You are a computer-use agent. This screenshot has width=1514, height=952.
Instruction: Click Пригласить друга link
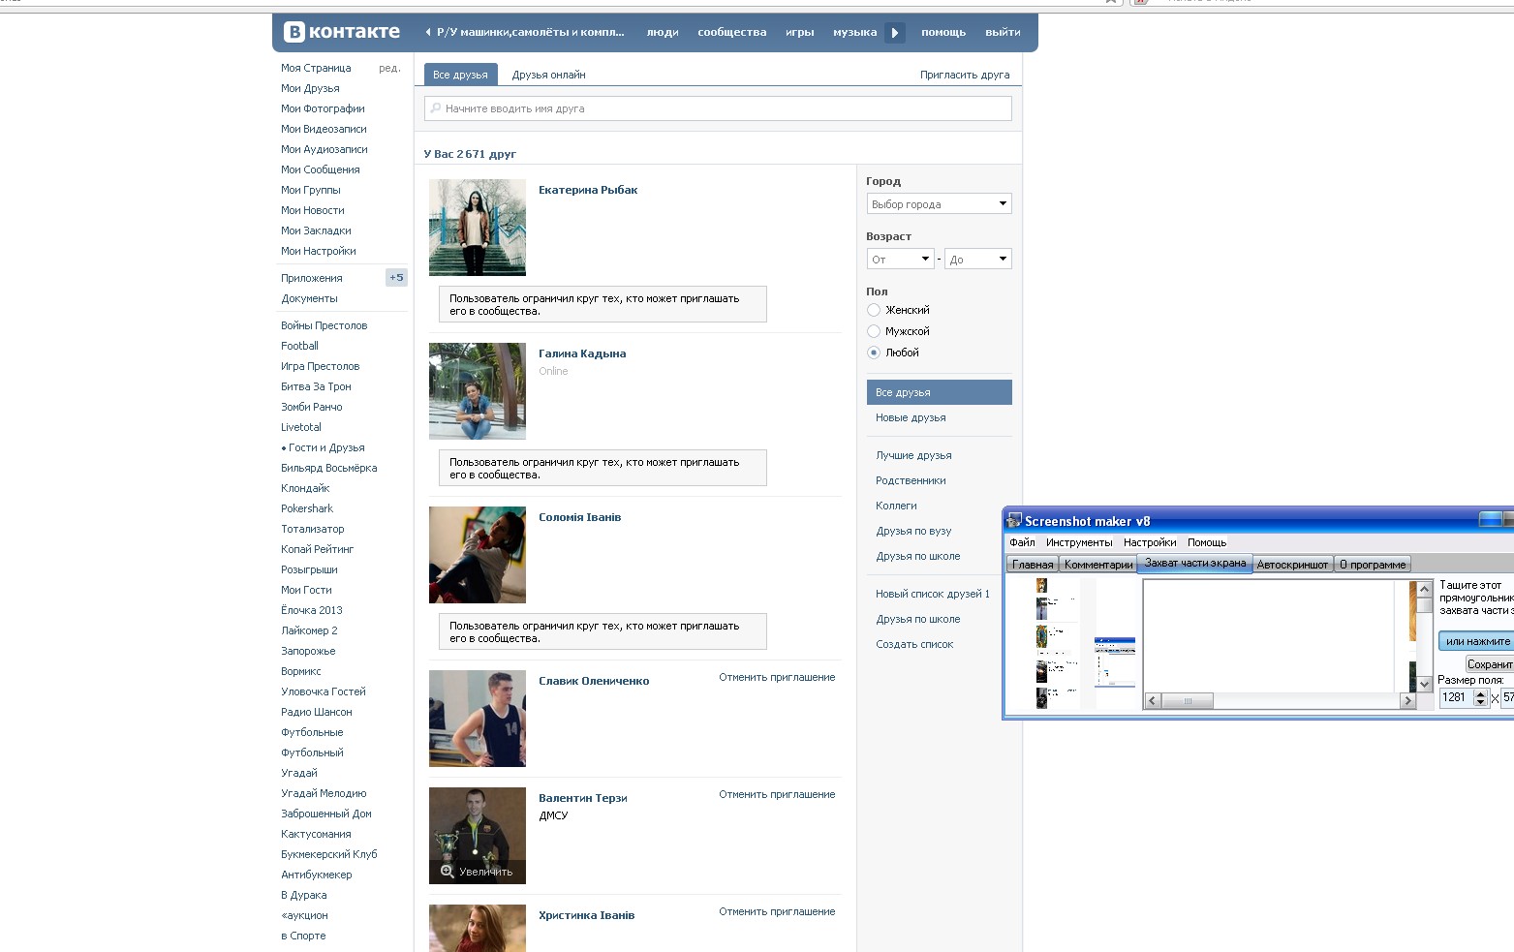pyautogui.click(x=965, y=75)
